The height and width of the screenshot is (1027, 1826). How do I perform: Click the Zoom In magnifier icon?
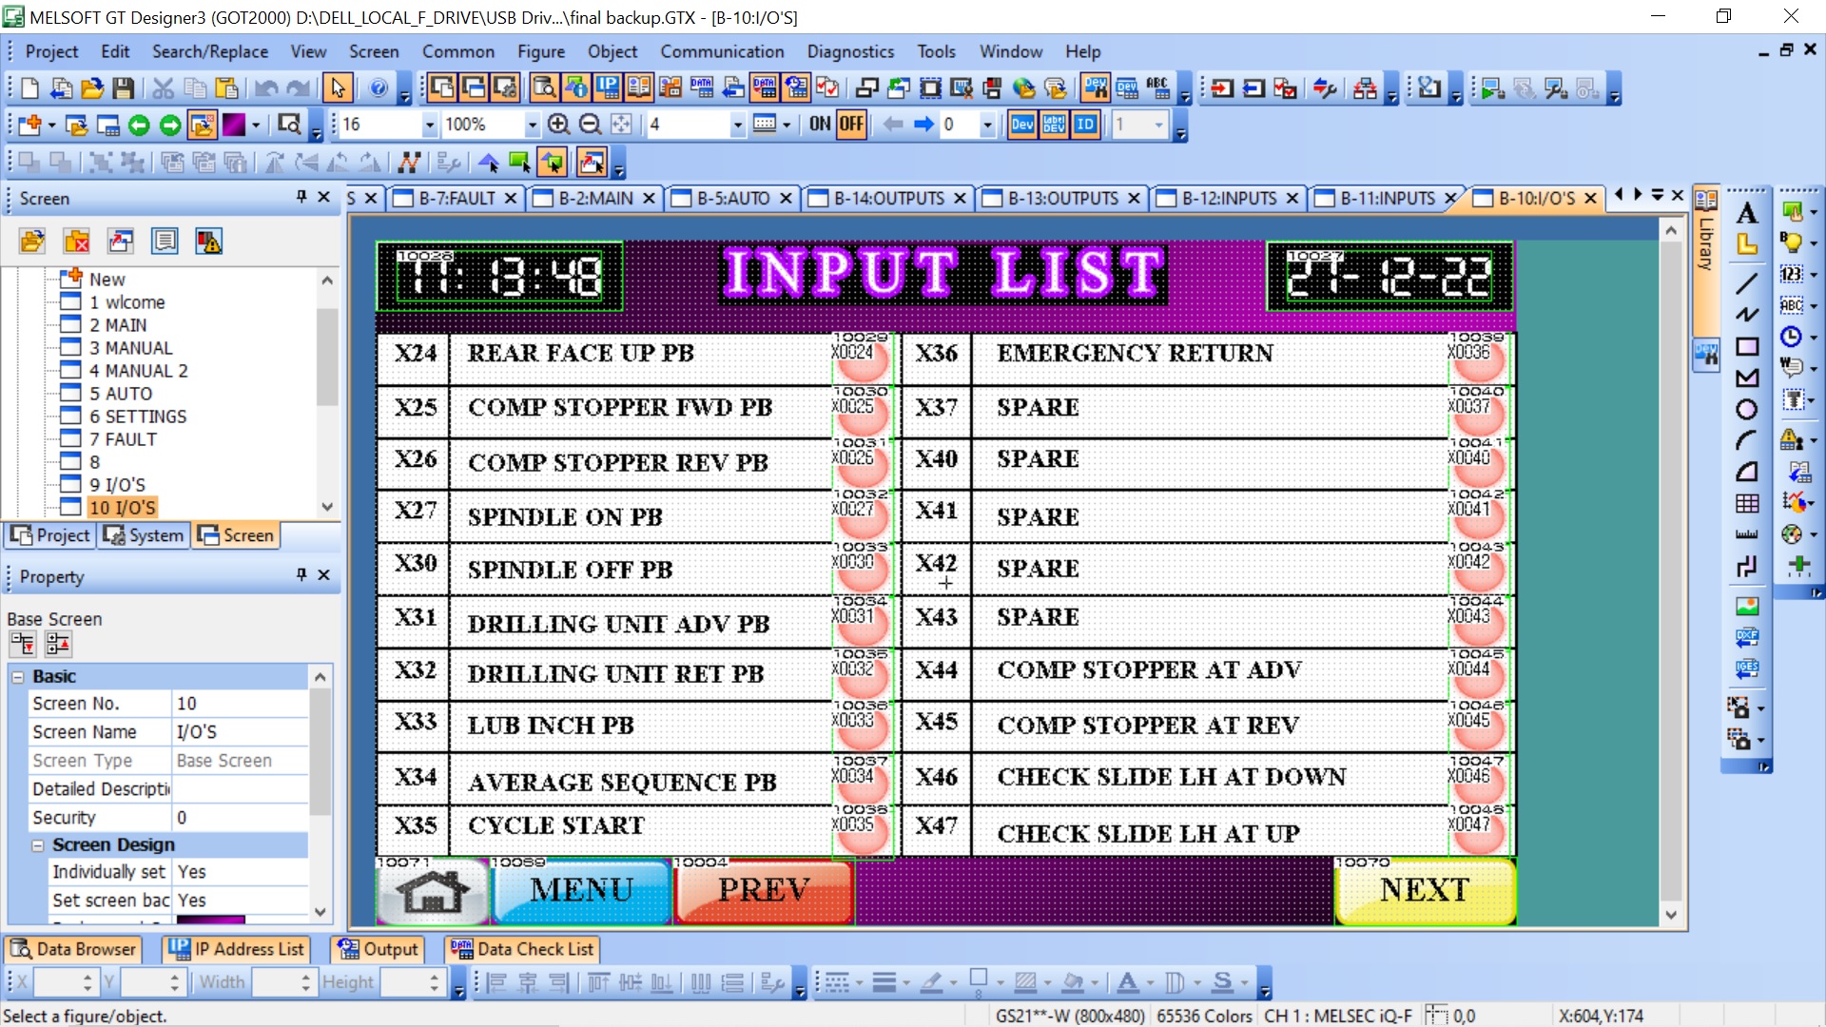[x=559, y=125]
